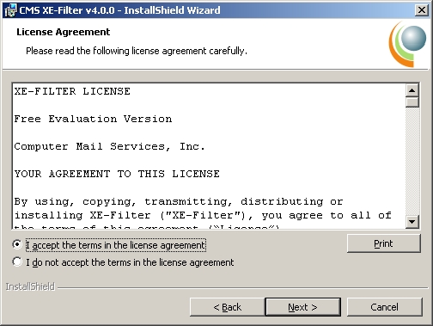Close the InstallShield Wizard window
The image size is (433, 326).
click(x=422, y=10)
